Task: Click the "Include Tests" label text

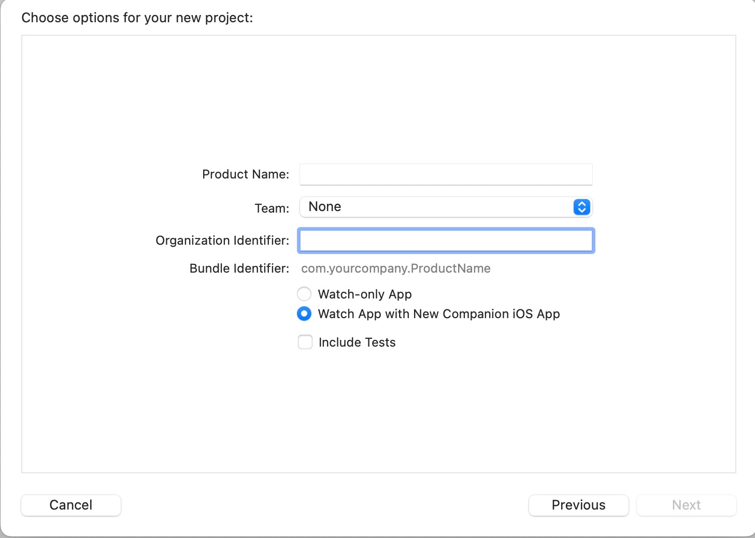Action: pyautogui.click(x=357, y=342)
